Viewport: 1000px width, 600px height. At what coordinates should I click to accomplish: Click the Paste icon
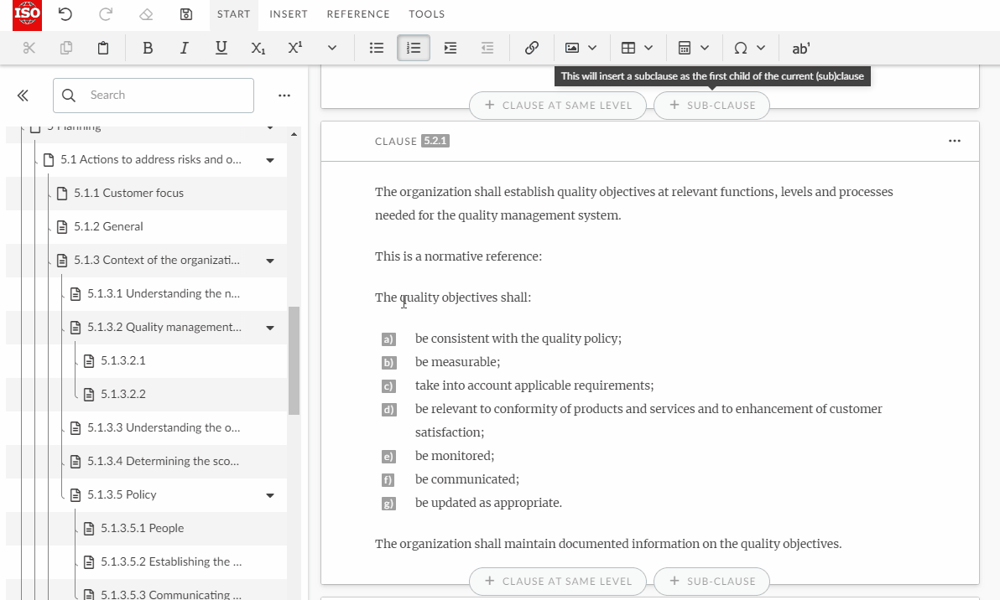pyautogui.click(x=103, y=48)
